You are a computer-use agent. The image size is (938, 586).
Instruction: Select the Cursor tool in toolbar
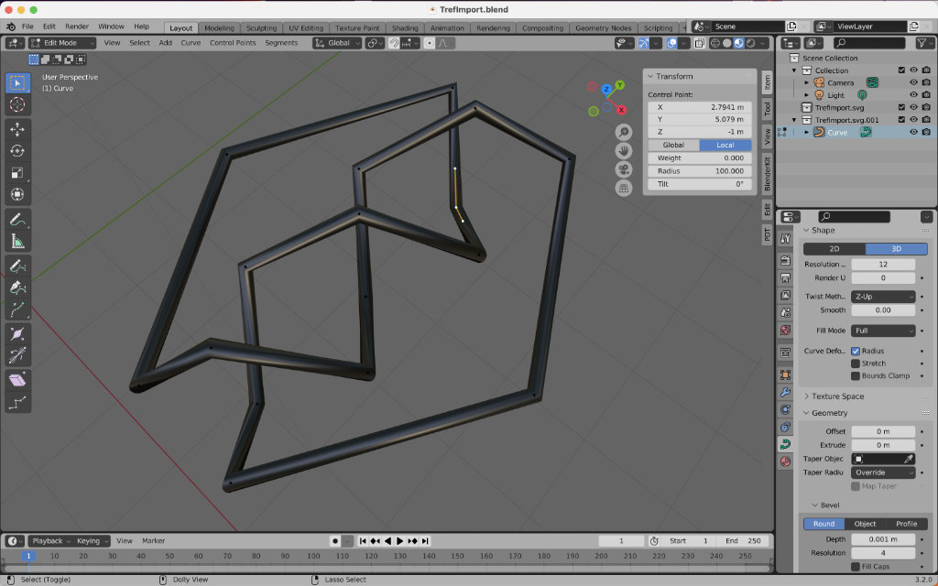(x=17, y=105)
